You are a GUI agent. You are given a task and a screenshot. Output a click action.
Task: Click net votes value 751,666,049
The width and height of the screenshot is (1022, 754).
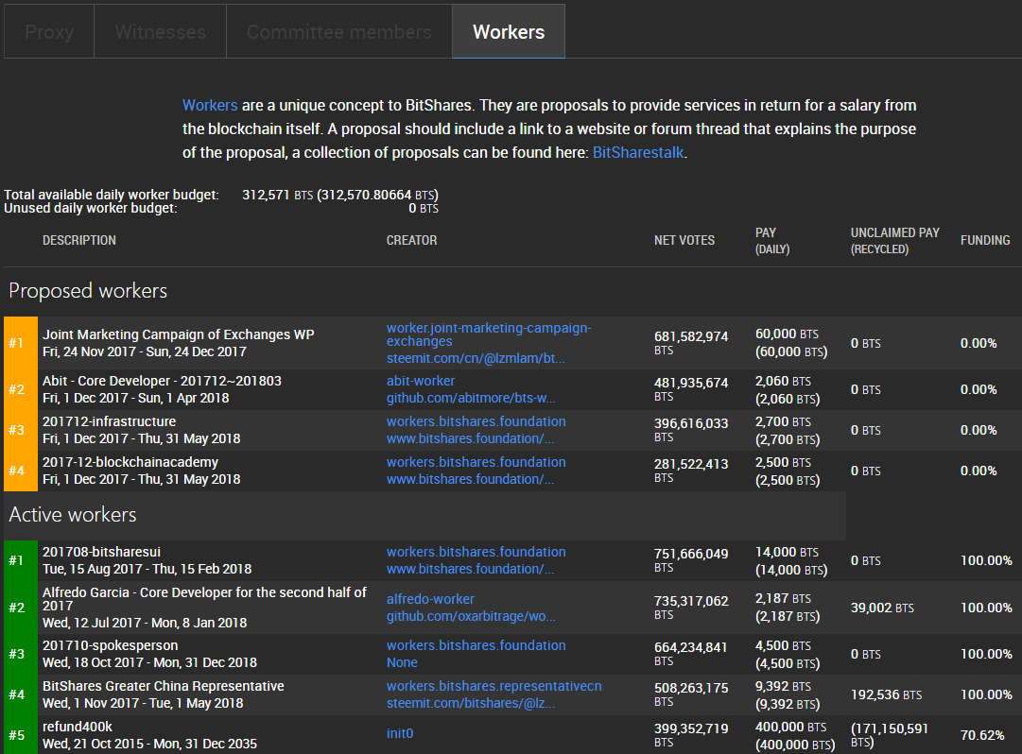tap(691, 554)
